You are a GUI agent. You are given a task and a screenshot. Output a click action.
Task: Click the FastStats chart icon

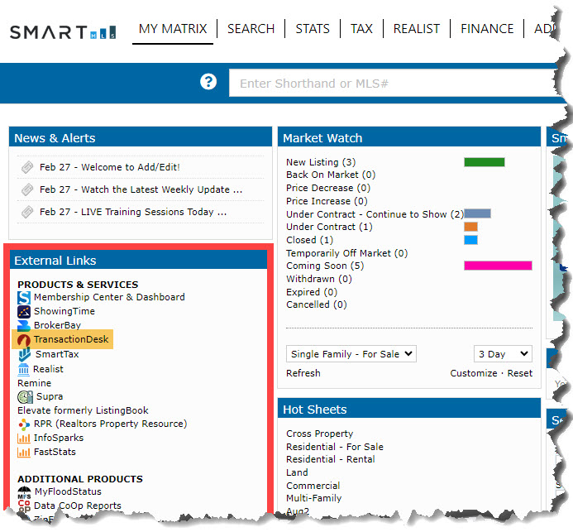click(24, 453)
